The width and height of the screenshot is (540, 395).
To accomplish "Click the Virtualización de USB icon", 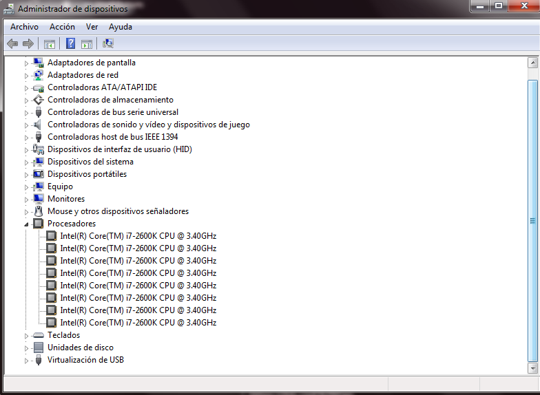I will [39, 360].
